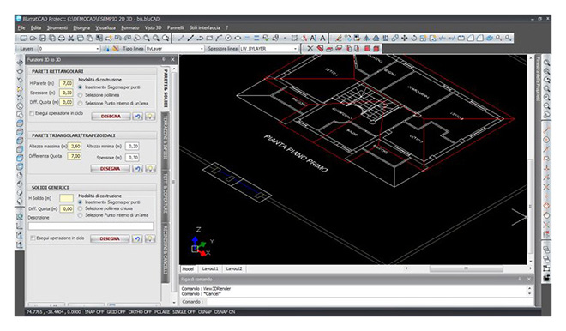The width and height of the screenshot is (566, 331).
Task: Click the H Parete height input field
Action: 67,83
